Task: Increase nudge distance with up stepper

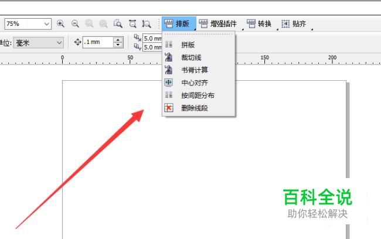Action: coord(118,40)
